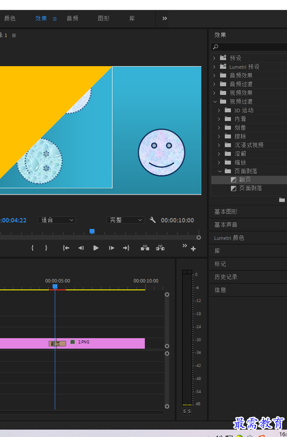Solo the left audio meter channel
The width and height of the screenshot is (287, 437).
coord(184,411)
